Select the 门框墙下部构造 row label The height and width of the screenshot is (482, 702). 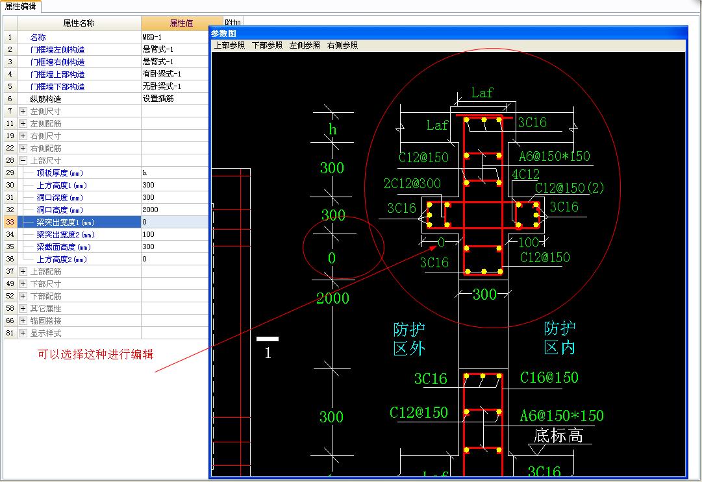57,86
